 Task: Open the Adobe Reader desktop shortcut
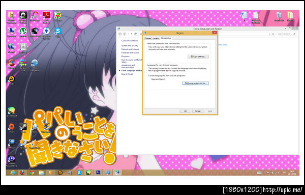[x=46, y=17]
